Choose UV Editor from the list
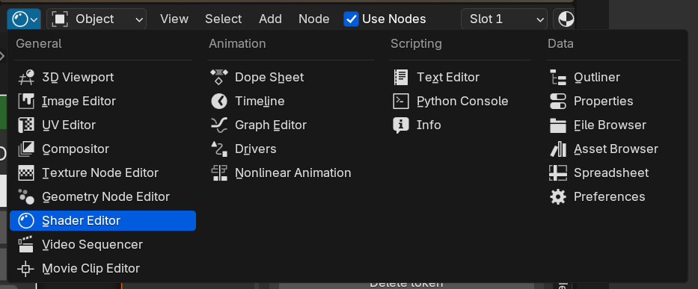698x289 pixels. [102, 125]
